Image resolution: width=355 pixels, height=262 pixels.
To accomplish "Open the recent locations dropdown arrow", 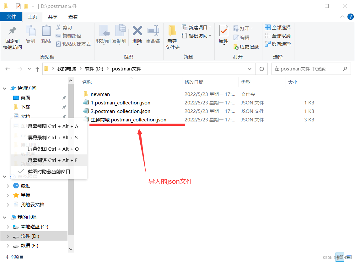I will click(x=29, y=69).
